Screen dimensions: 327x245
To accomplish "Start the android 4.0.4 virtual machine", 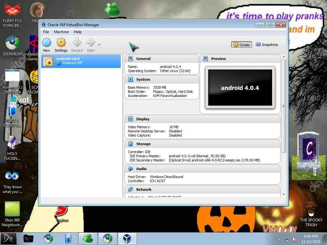I will [91, 45].
